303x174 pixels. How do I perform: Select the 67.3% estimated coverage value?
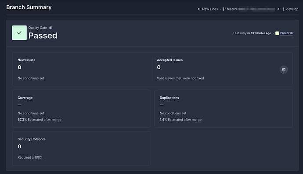[x=22, y=120]
